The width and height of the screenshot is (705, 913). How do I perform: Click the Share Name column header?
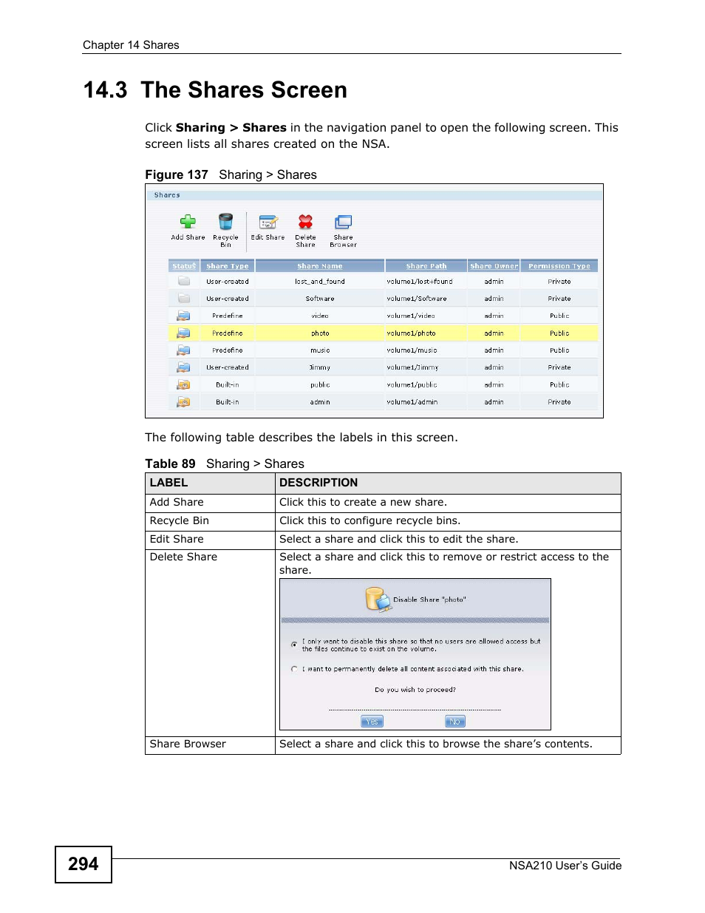pos(319,265)
